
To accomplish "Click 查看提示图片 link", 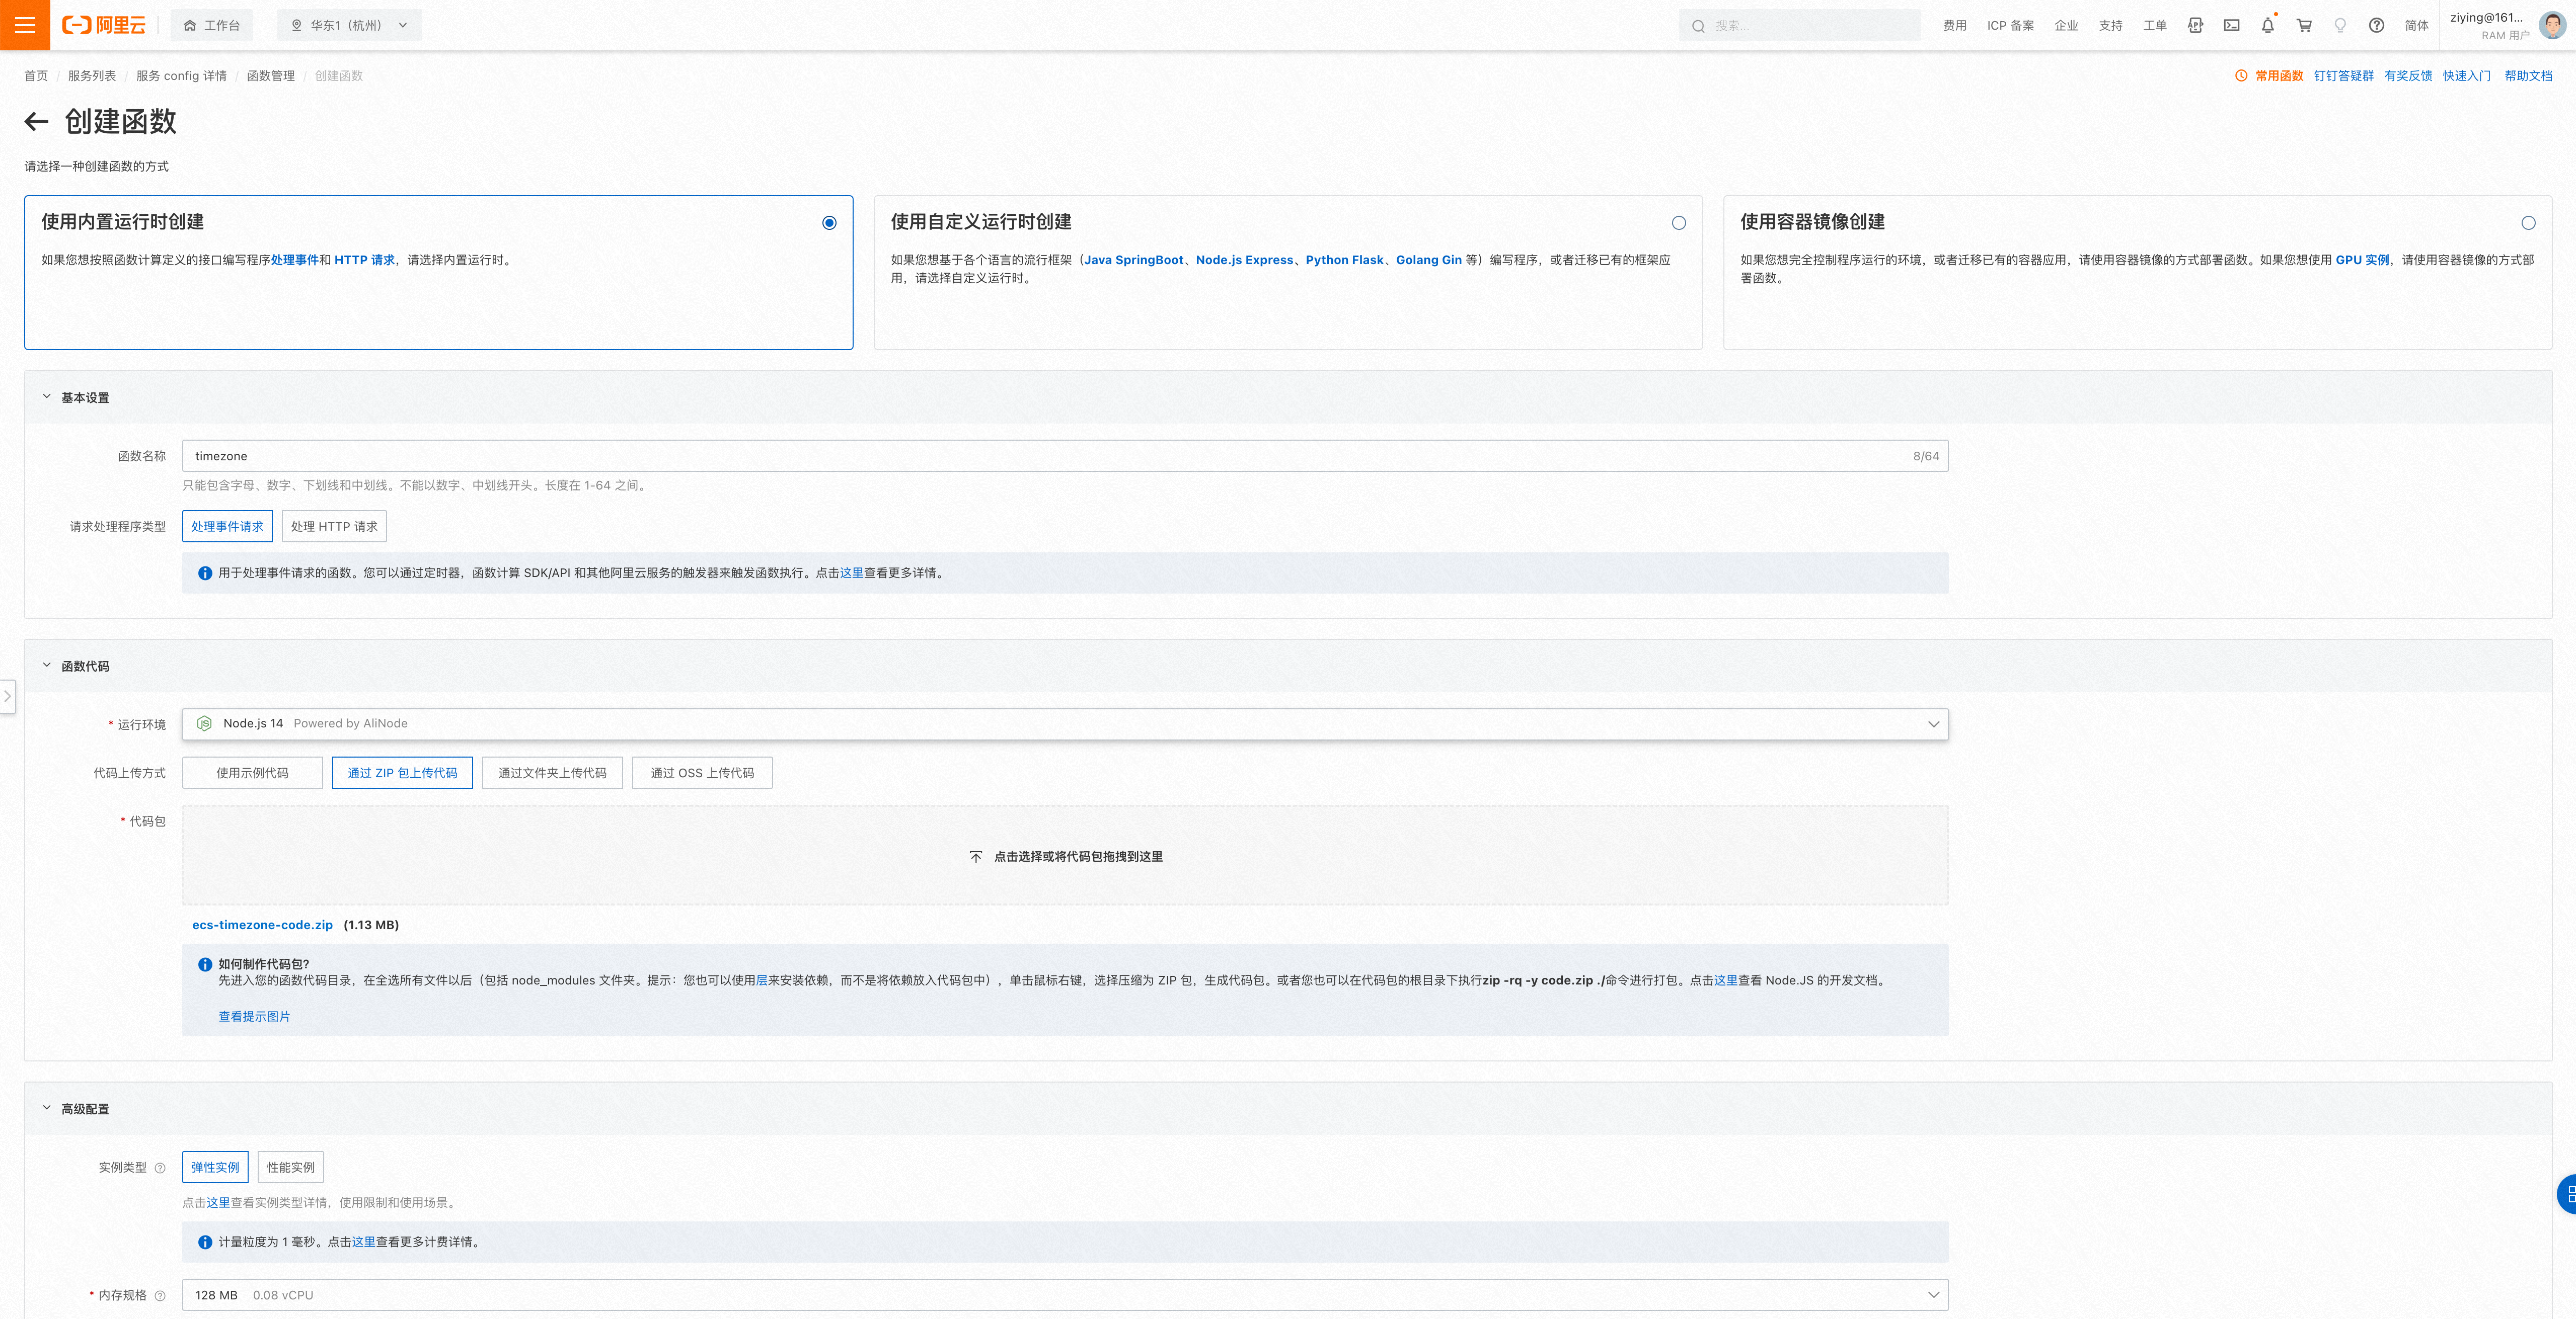I will click(x=254, y=1016).
